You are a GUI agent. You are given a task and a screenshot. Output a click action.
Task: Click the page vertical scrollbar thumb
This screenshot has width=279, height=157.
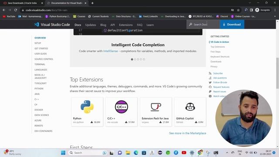pos(277,73)
